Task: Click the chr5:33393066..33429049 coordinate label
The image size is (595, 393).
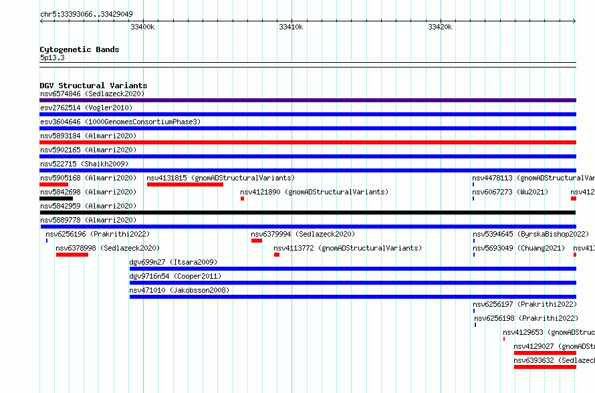Action: [x=86, y=14]
